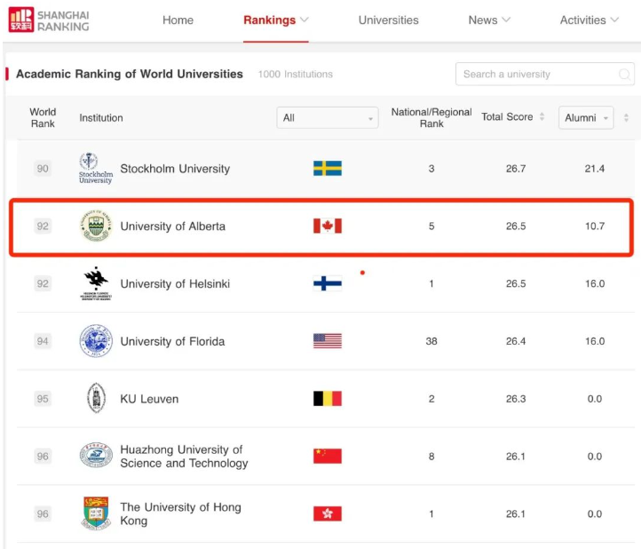The height and width of the screenshot is (549, 641).
Task: Open Stockholm University logo
Action: pyautogui.click(x=96, y=169)
